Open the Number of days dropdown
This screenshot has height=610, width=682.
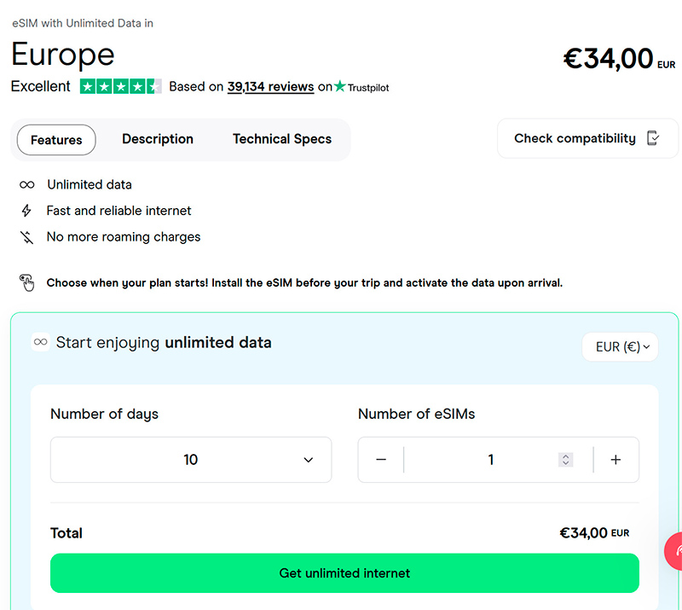click(191, 460)
